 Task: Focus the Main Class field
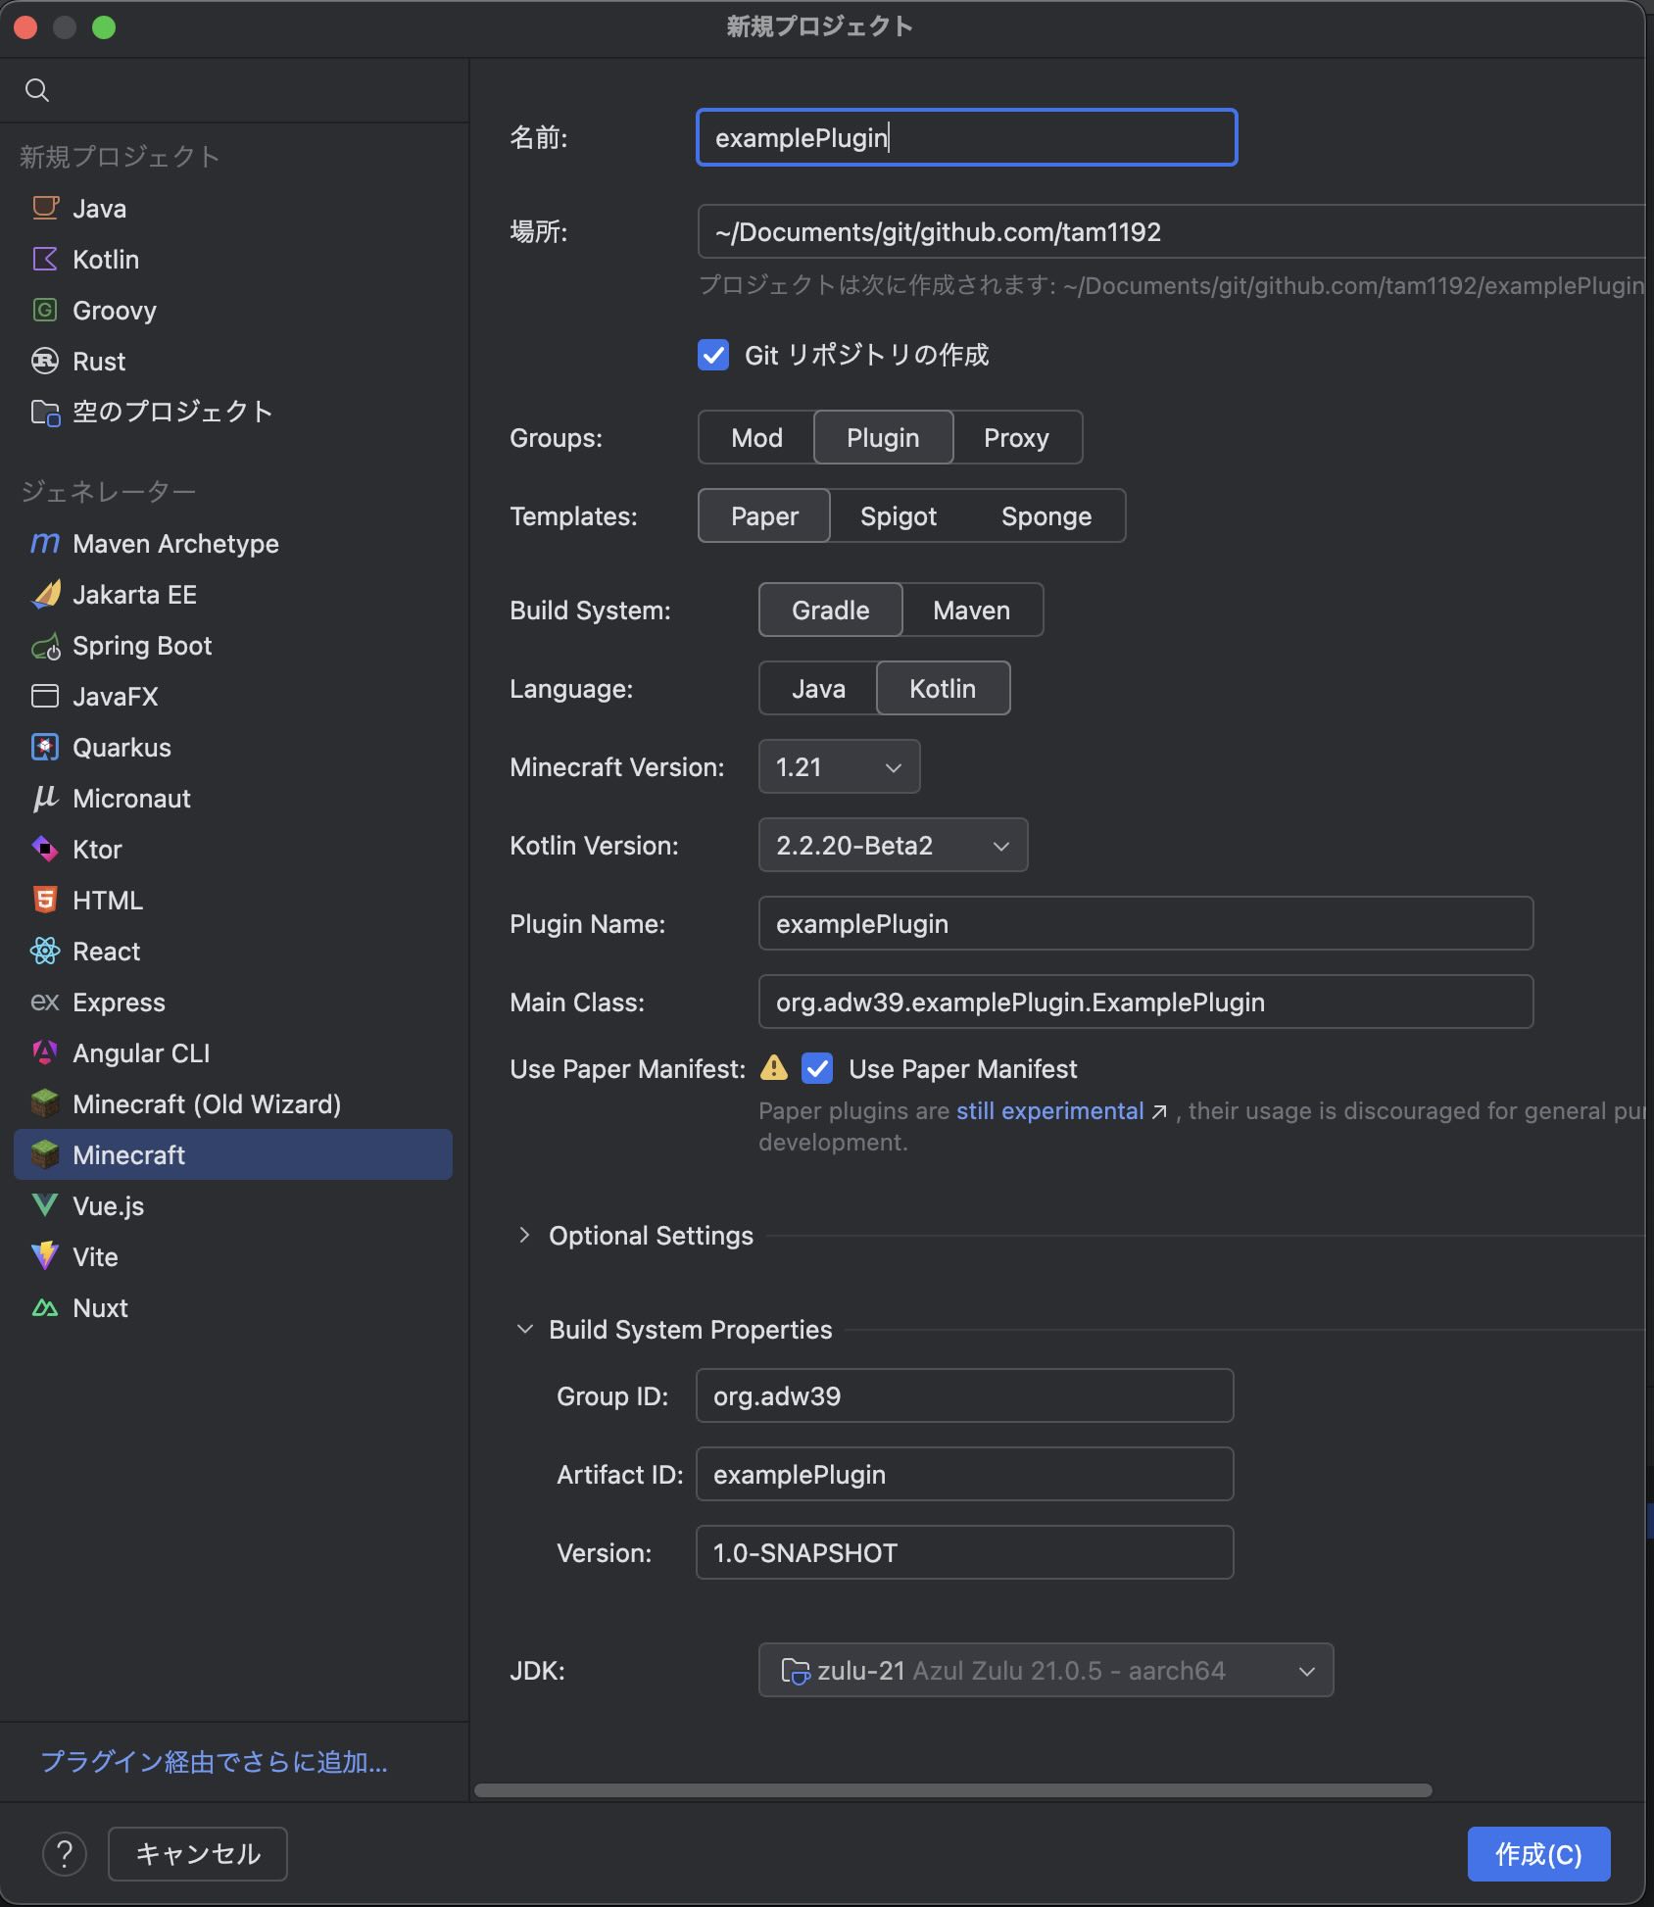click(x=1145, y=1002)
